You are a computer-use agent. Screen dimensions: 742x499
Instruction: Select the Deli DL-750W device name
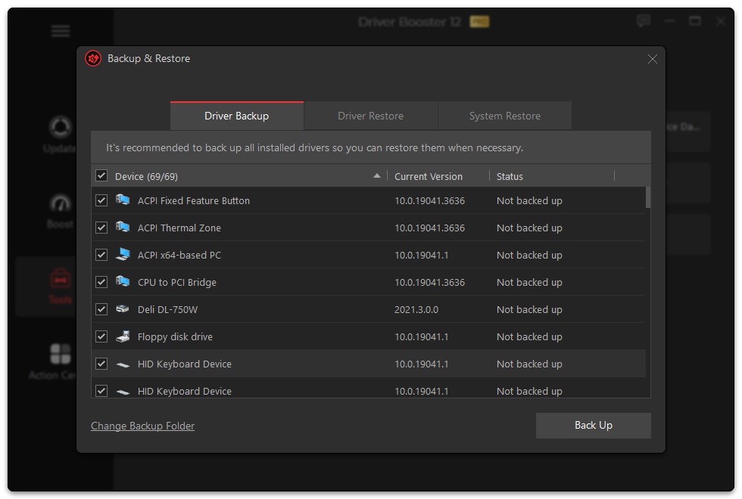(x=167, y=309)
